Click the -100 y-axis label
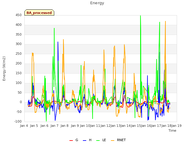The height and width of the screenshot is (146, 195). [18, 121]
